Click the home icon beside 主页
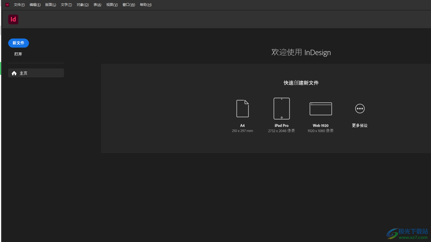431x242 pixels. (14, 73)
